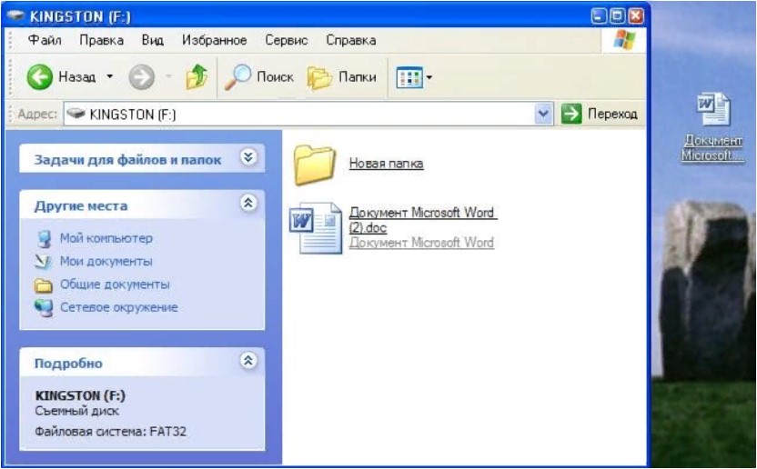Open Сетевое окружение in side panel
This screenshot has width=757, height=469.
(118, 308)
